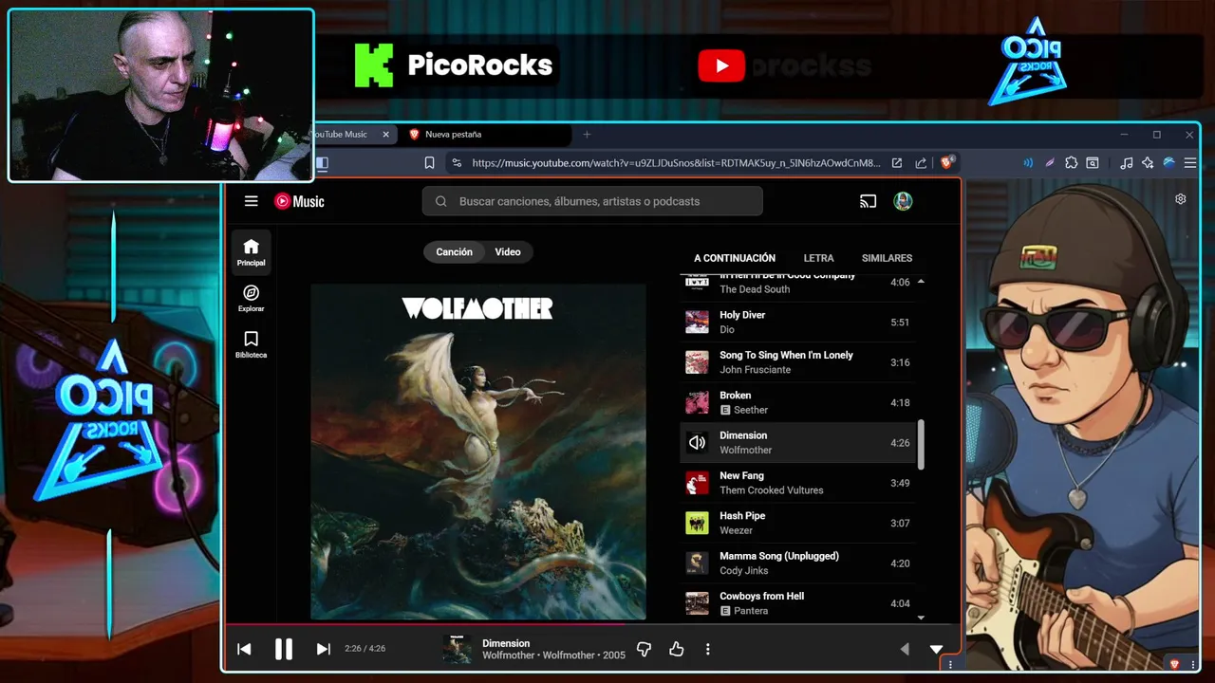The height and width of the screenshot is (683, 1215).
Task: Pause the current song
Action: [283, 649]
